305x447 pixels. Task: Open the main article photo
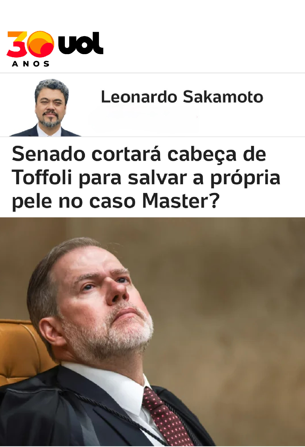click(152, 332)
